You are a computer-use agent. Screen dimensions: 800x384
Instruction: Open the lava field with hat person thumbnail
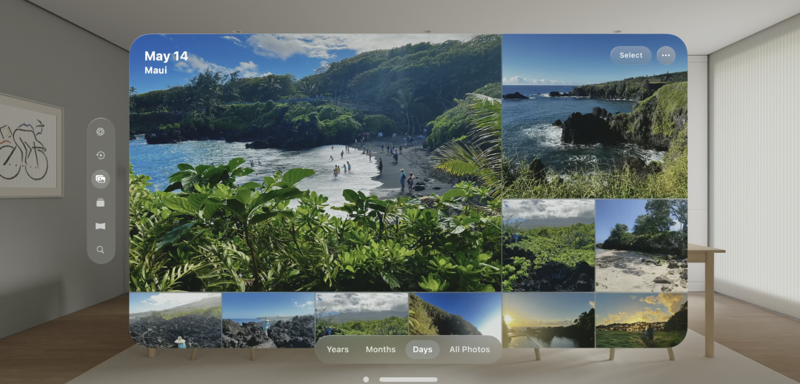(x=175, y=320)
